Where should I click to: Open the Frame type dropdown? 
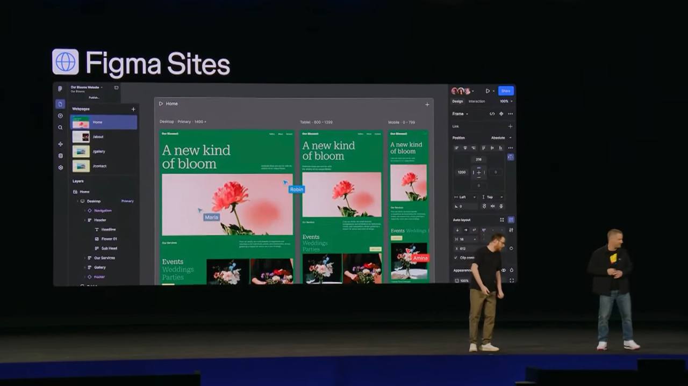460,114
